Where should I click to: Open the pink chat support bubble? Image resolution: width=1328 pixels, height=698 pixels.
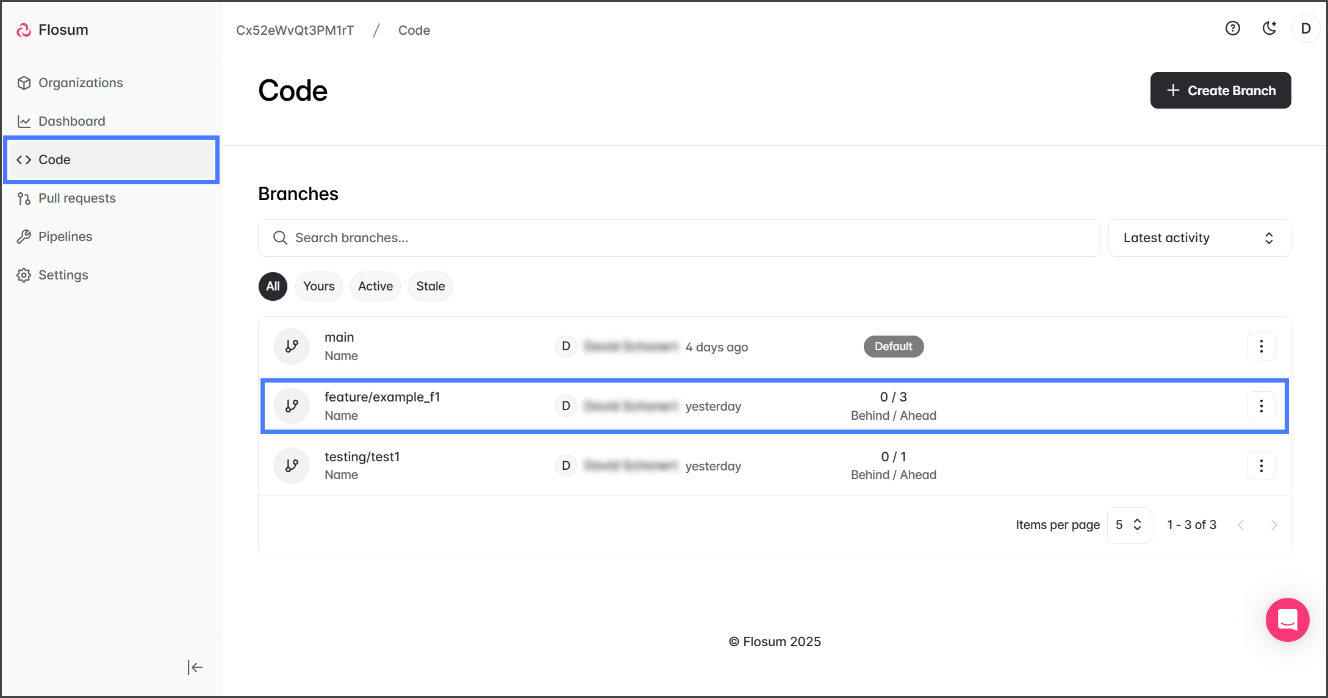(1287, 620)
